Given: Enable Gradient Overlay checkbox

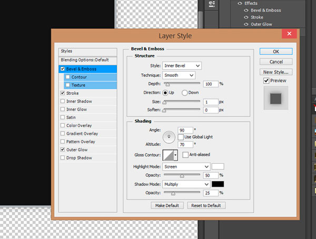Looking at the screenshot, I should 63,133.
